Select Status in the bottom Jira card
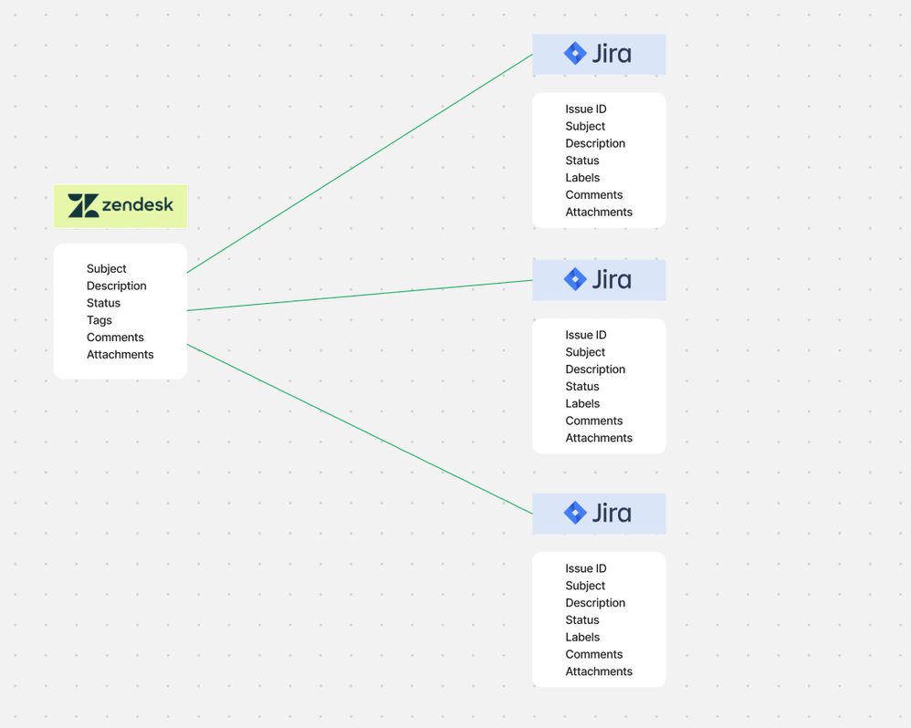911x728 pixels. tap(582, 620)
